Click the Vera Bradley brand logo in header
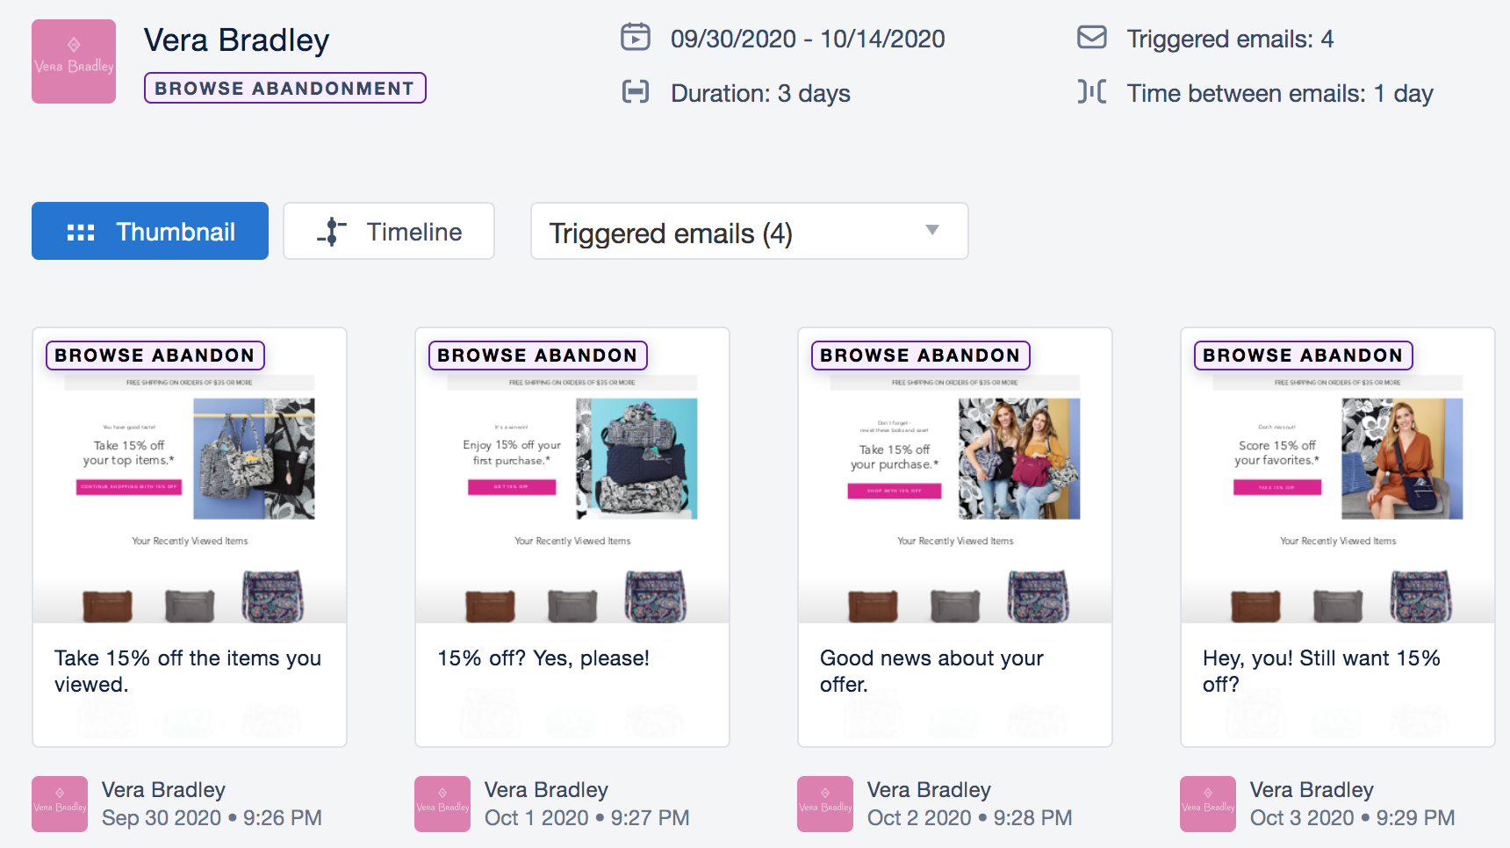 coord(74,61)
